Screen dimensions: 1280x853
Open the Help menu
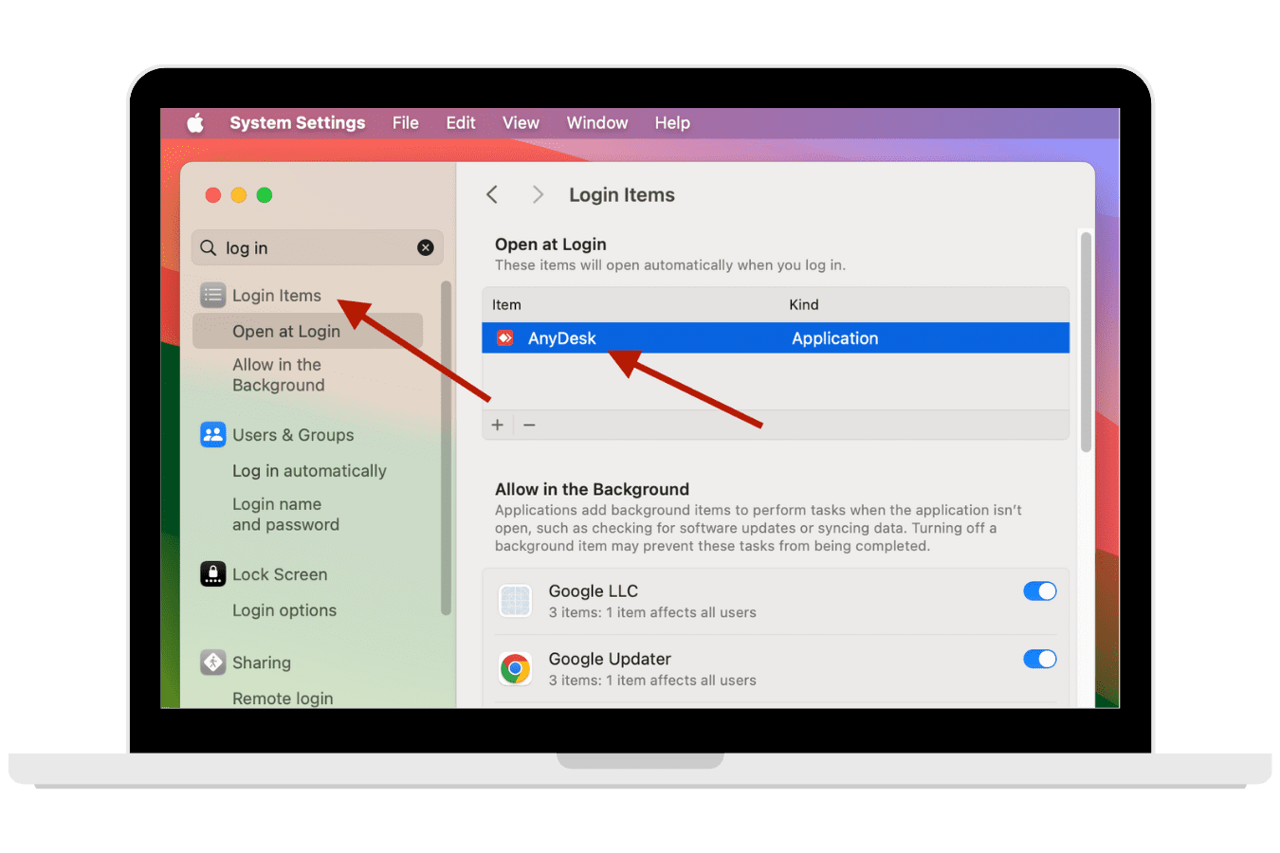[672, 123]
